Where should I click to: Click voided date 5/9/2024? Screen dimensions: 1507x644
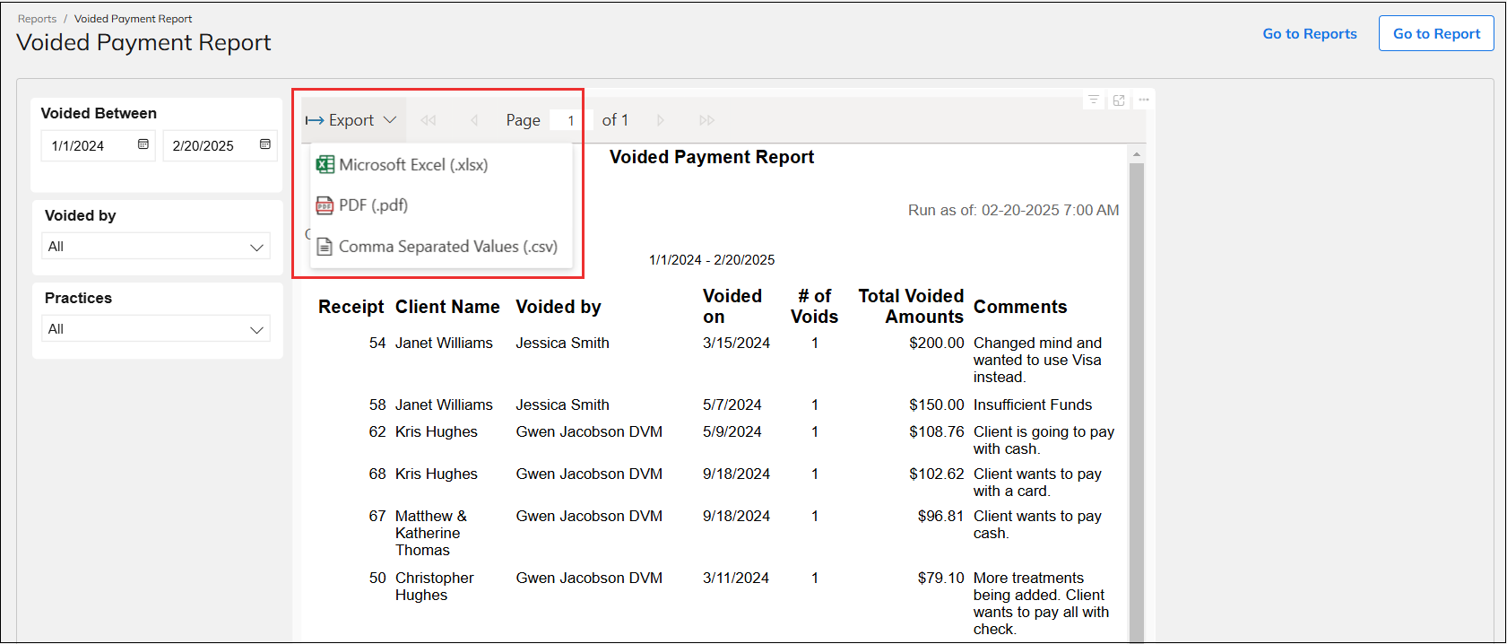(x=732, y=432)
